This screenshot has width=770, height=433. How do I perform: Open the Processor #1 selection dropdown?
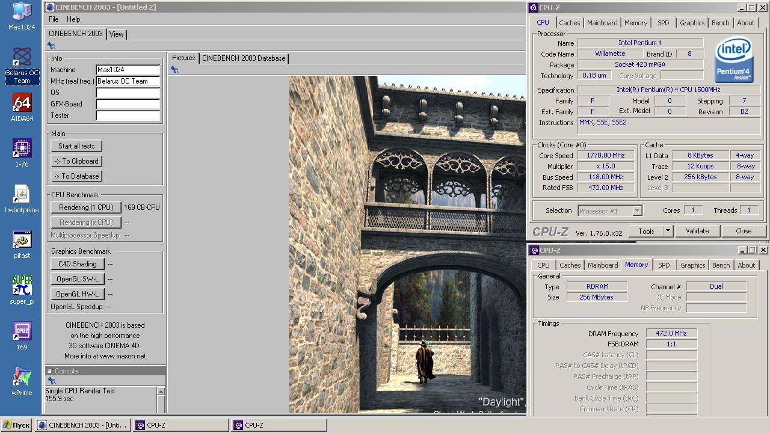click(x=611, y=210)
